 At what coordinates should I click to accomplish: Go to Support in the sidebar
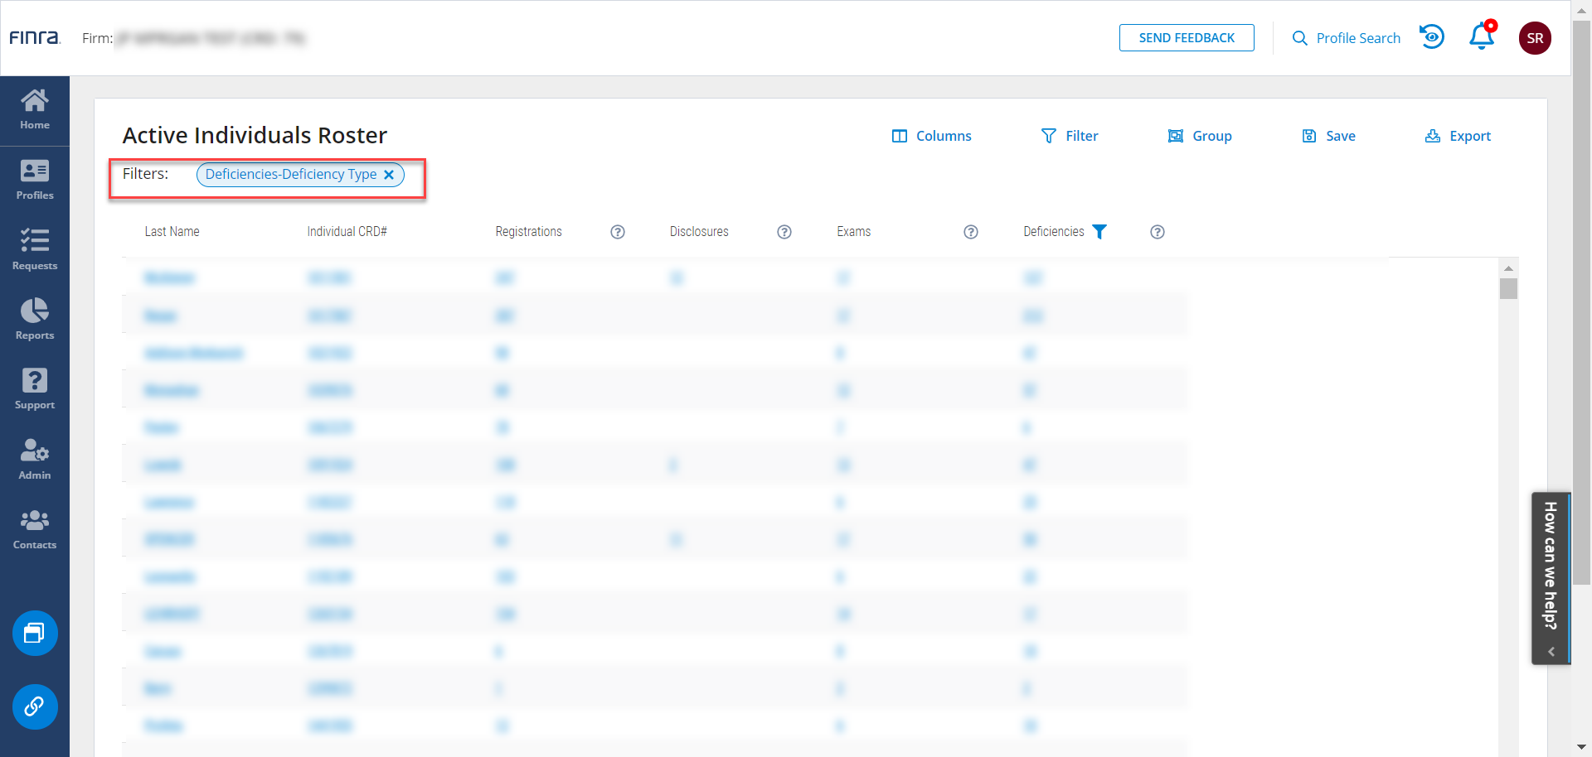coord(35,389)
